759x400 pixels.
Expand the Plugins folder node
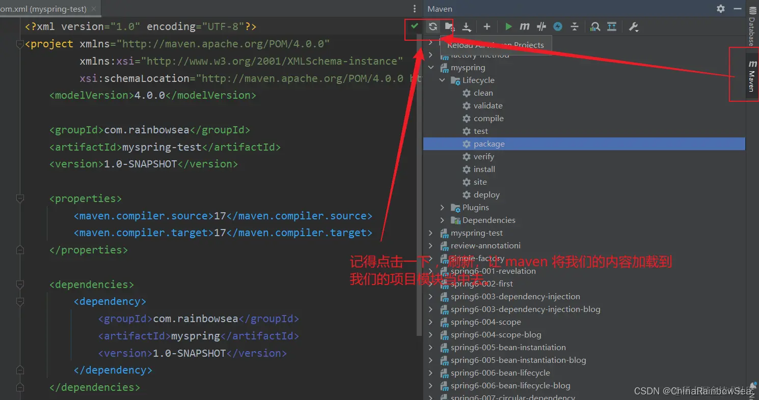pos(442,207)
